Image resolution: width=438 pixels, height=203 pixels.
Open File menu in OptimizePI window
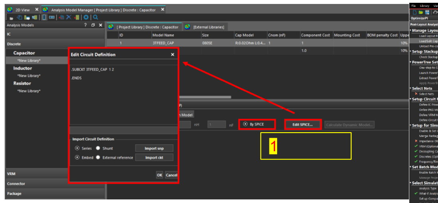(x=414, y=6)
